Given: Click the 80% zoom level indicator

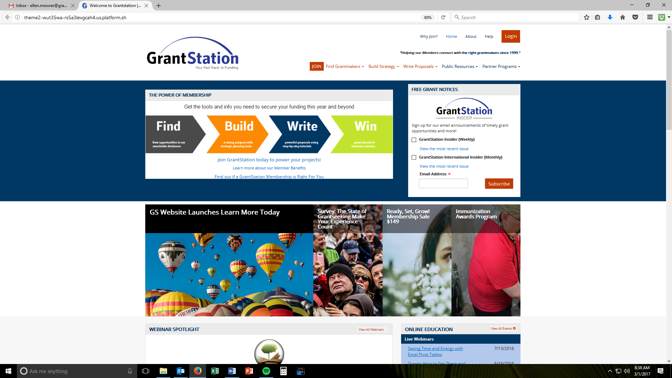Looking at the screenshot, I should pos(428,17).
